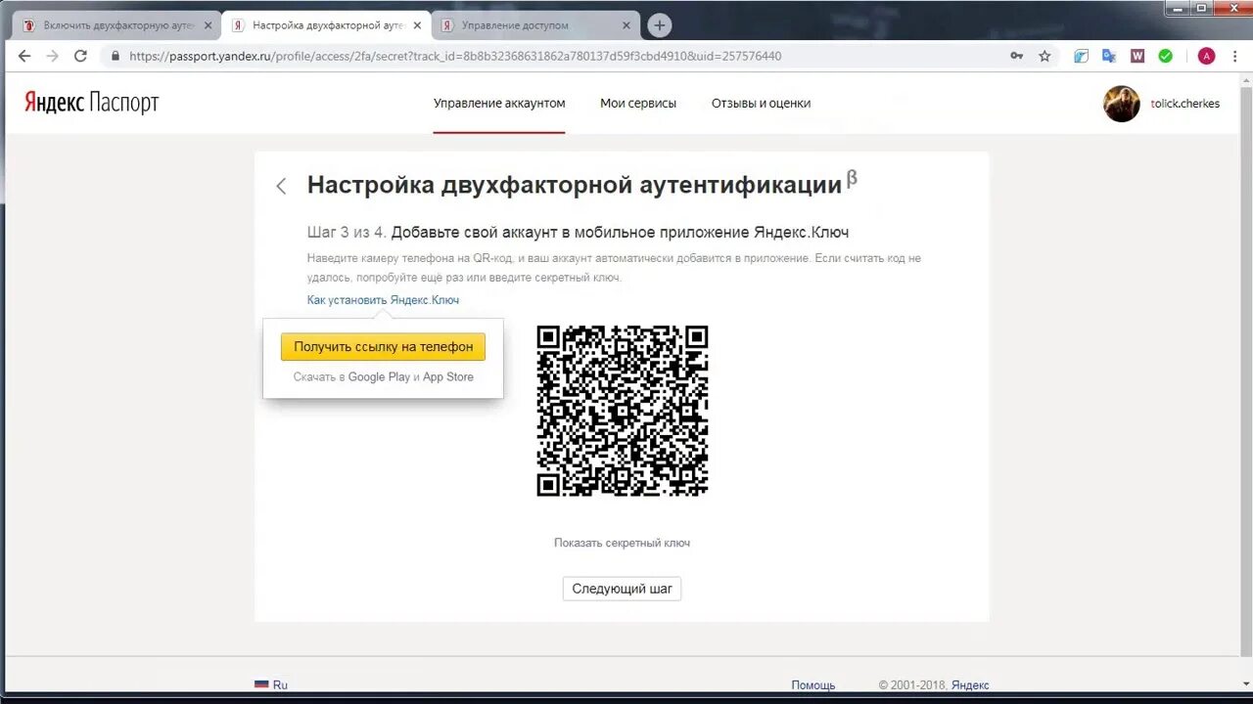Click the first extension icon in toolbar

1081,56
